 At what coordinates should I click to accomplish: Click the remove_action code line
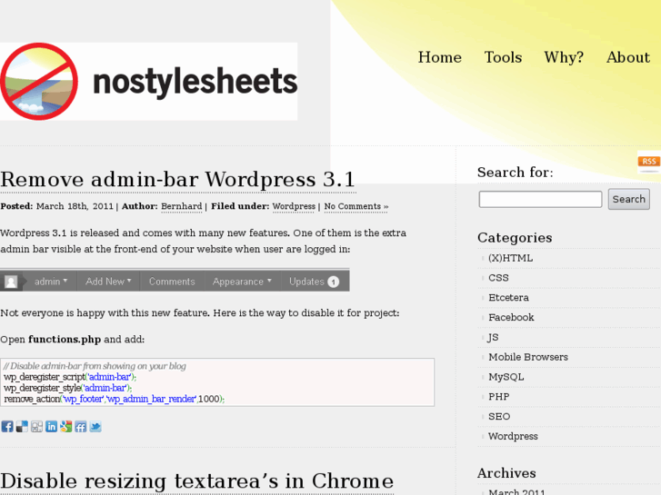(115, 399)
